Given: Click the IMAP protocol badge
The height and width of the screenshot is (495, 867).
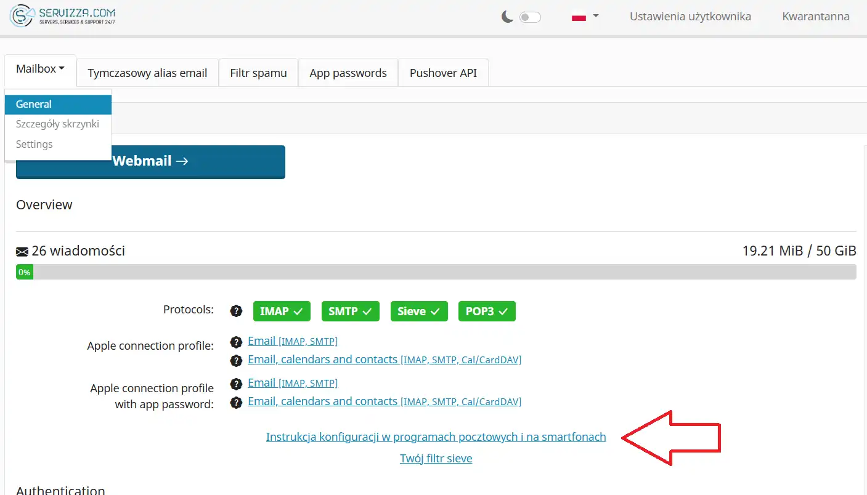Looking at the screenshot, I should (x=282, y=312).
